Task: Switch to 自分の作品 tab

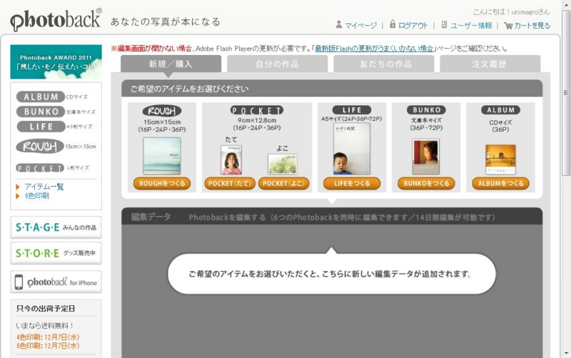Action: tap(277, 64)
